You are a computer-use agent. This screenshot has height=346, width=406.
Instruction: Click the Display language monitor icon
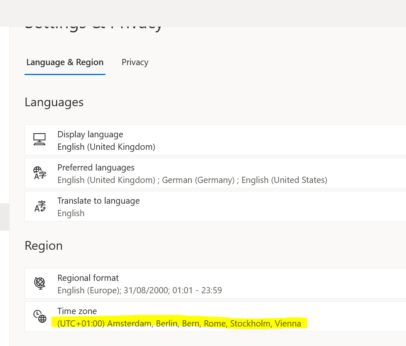[x=39, y=139]
